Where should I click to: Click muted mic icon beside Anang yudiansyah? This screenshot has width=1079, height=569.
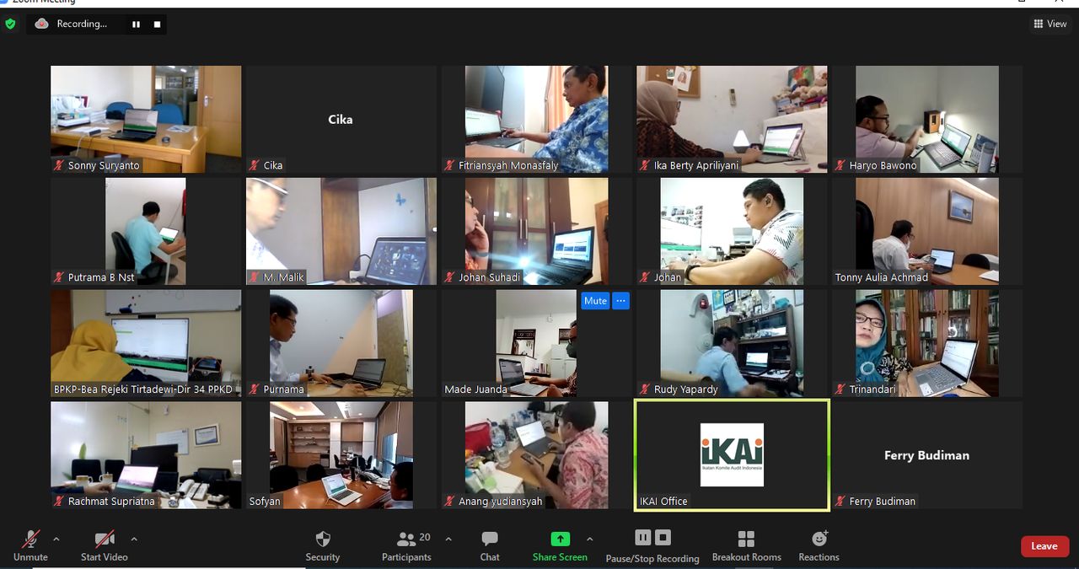point(450,502)
